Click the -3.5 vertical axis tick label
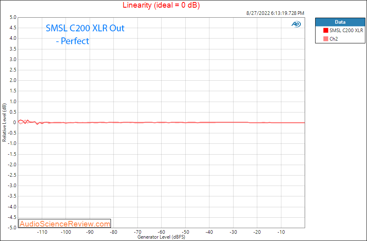Image resolution: width=367 pixels, height=241 pixels. click(12, 196)
